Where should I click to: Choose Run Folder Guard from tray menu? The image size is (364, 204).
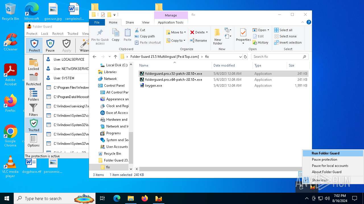[333, 153]
